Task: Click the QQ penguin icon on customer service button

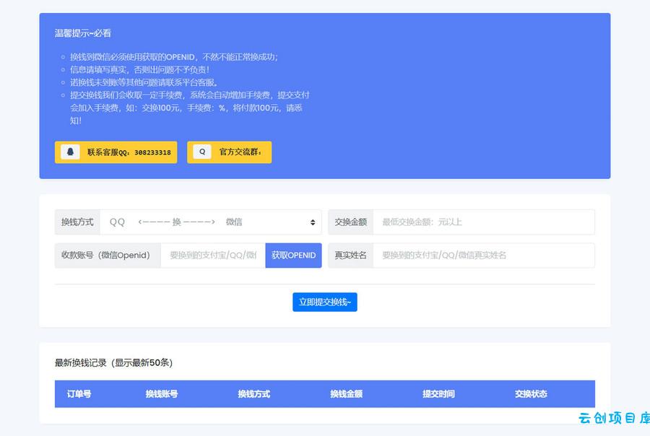Action: pyautogui.click(x=70, y=152)
